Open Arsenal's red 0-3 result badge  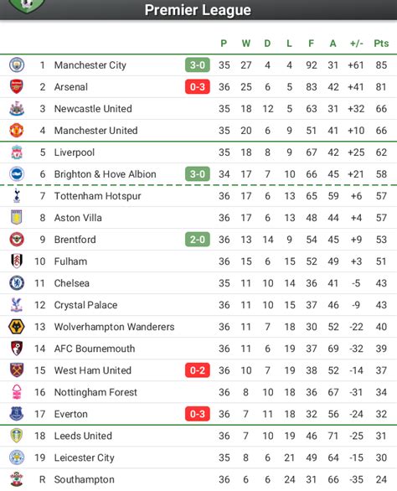pyautogui.click(x=198, y=87)
